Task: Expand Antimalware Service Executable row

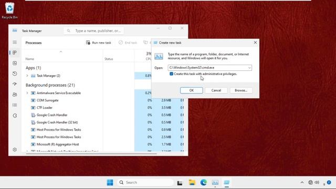Action: 27,93
